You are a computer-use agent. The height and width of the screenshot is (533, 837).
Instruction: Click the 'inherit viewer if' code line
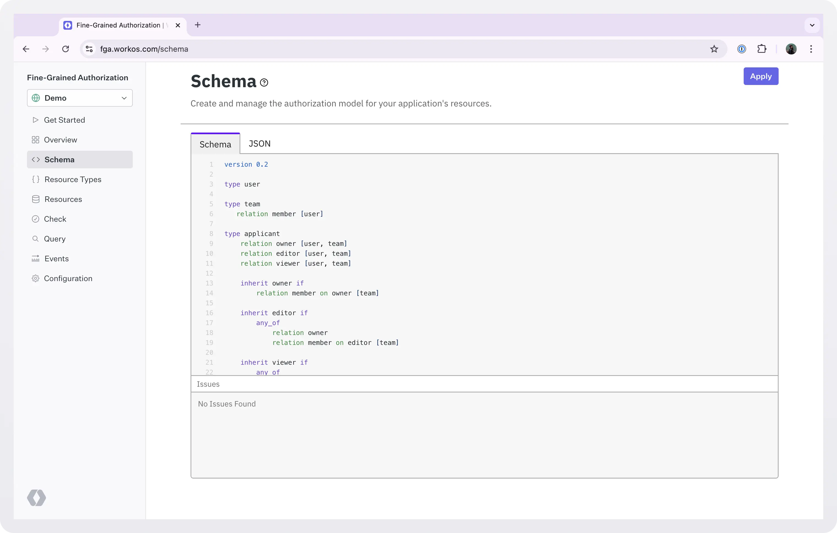point(274,362)
